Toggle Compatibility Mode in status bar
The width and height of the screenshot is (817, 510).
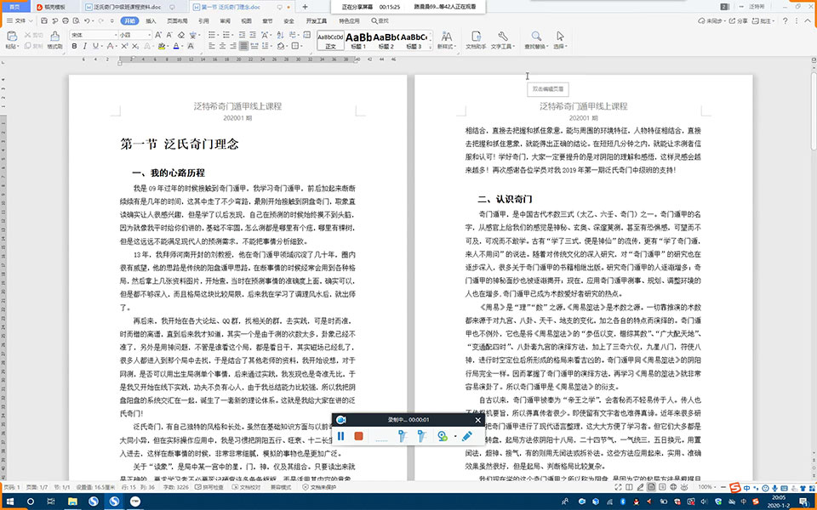coord(280,487)
